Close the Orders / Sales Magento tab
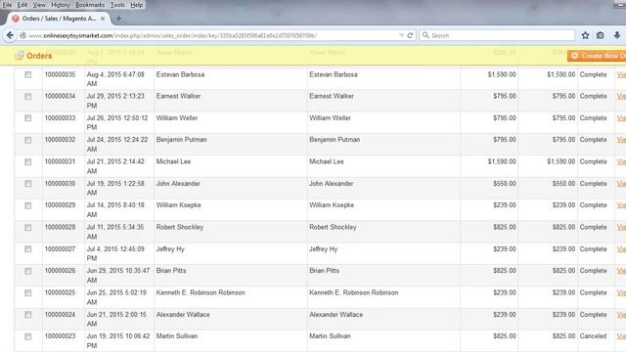The height and width of the screenshot is (352, 626). coord(103,19)
